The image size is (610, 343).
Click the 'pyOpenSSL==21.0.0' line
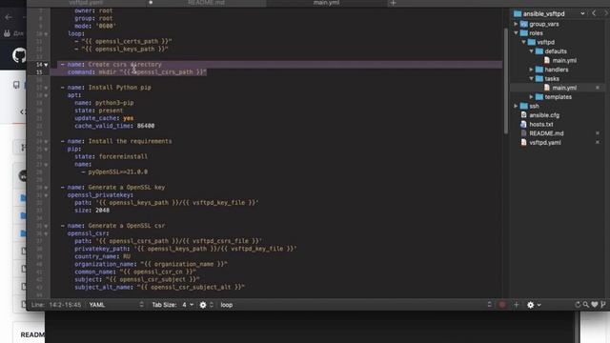click(x=114, y=171)
